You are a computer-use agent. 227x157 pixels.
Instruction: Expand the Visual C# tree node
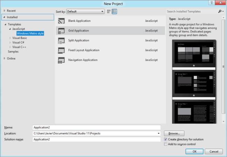coord(10,42)
